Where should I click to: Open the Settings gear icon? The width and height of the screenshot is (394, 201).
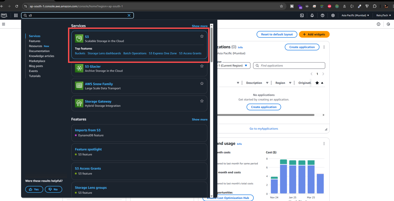pos(333,15)
